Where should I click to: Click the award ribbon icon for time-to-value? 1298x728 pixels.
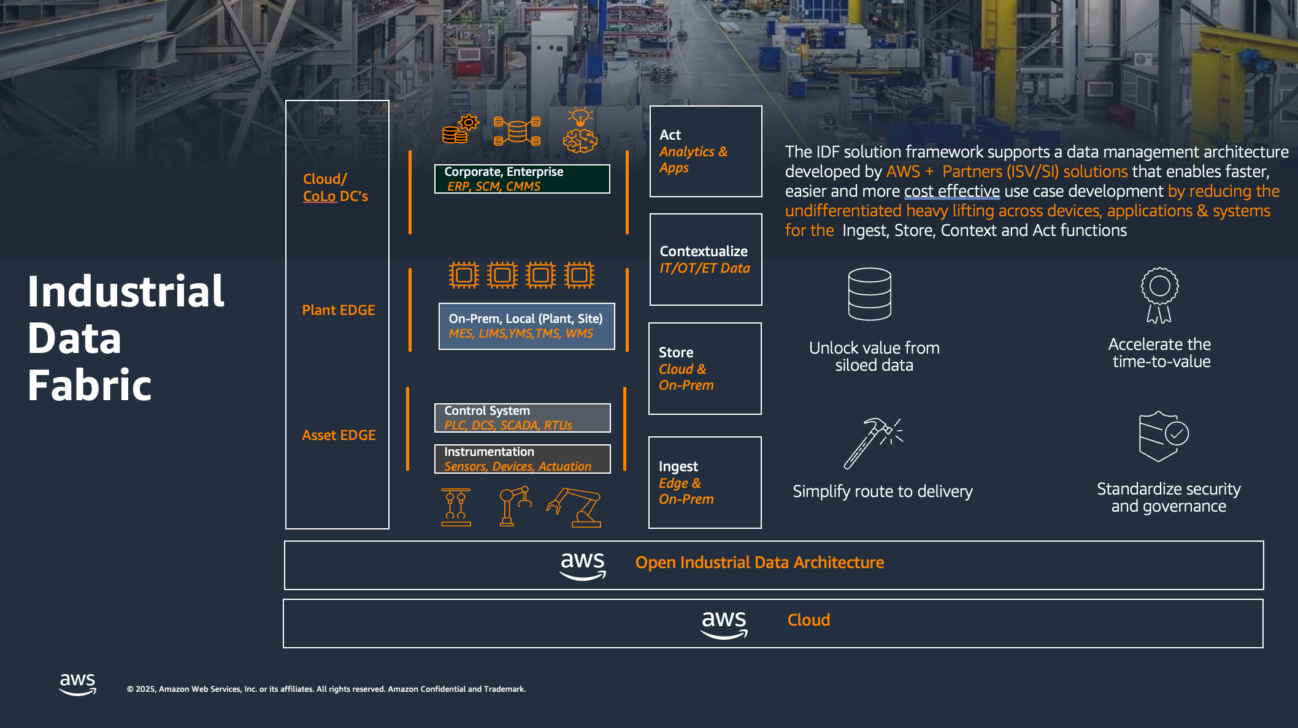pyautogui.click(x=1159, y=295)
